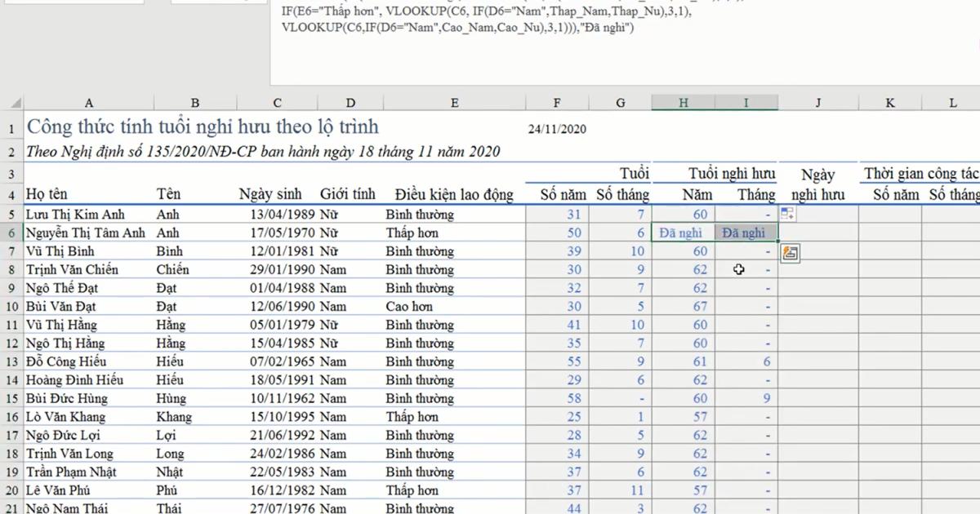Click the 'Đã nghỉ' cell in column H
980x514 pixels.
click(x=681, y=233)
